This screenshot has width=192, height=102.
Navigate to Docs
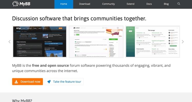149,4
